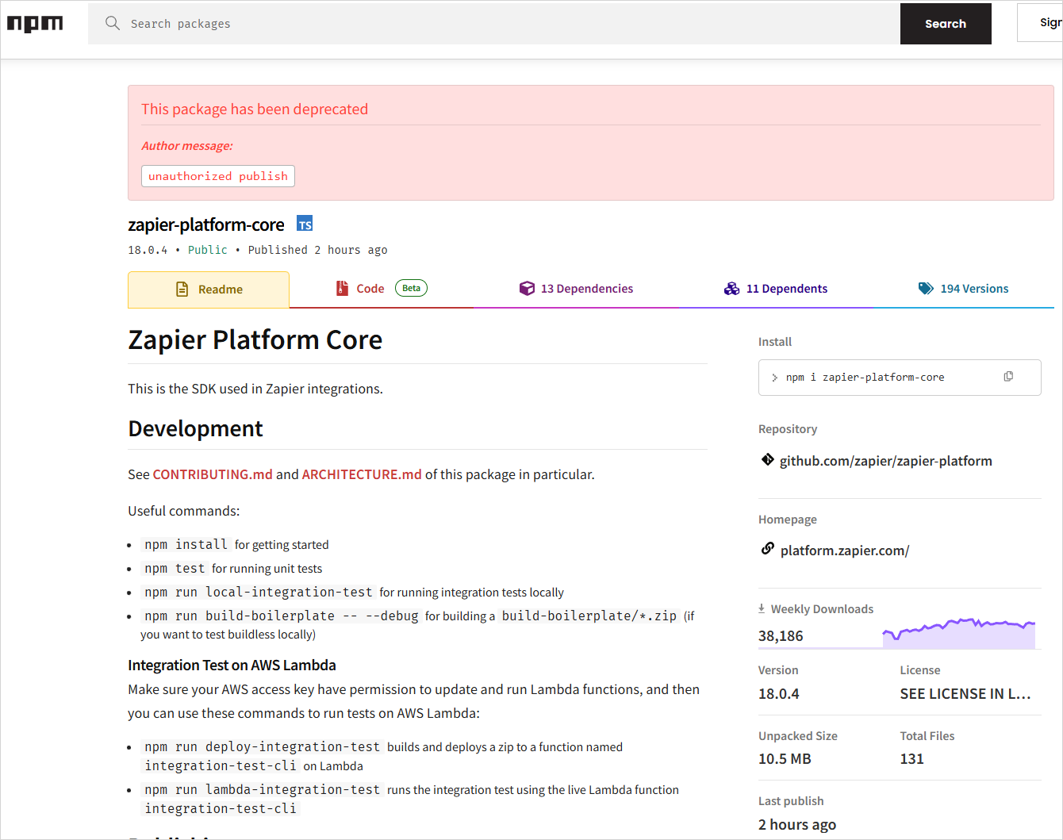
Task: Click the chain link icon beside Homepage
Action: click(767, 548)
